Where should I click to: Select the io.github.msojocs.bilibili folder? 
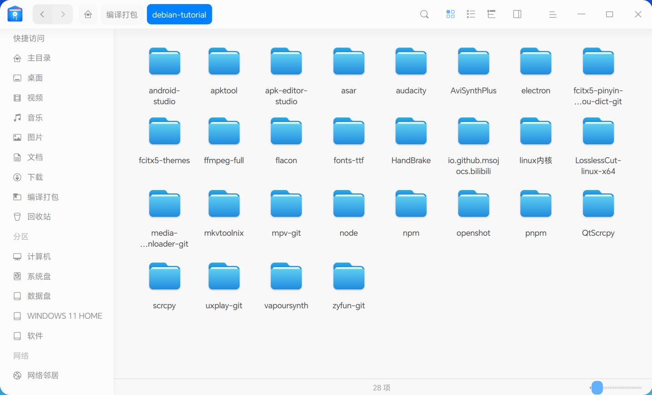pyautogui.click(x=473, y=146)
